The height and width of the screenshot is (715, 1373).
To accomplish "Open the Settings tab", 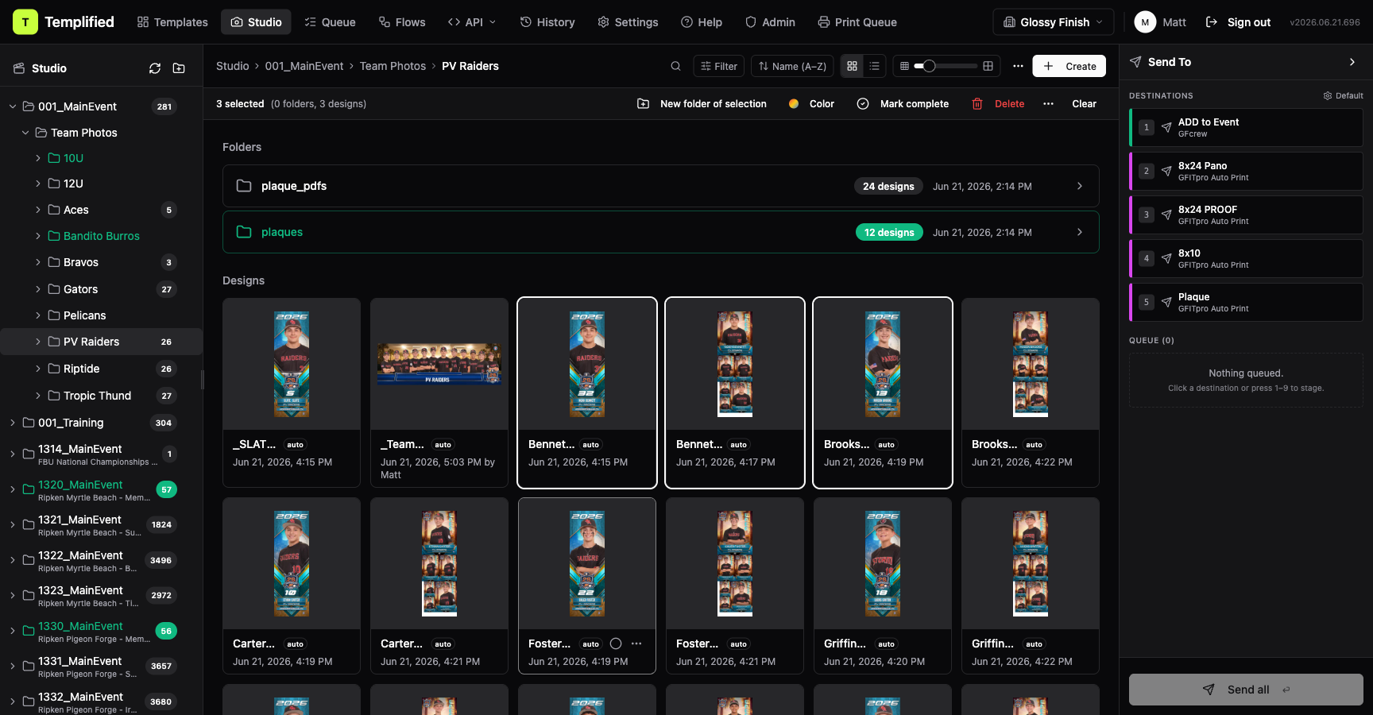I will click(x=628, y=22).
